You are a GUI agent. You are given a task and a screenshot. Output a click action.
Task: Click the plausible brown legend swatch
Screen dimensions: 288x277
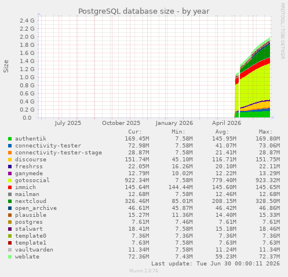[x=10, y=215]
